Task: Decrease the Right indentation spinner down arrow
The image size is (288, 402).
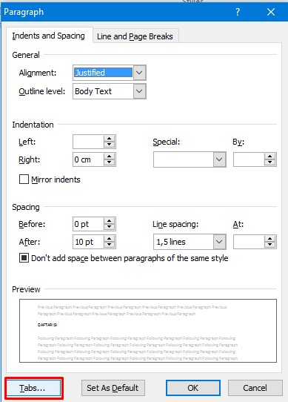Action: [110, 162]
